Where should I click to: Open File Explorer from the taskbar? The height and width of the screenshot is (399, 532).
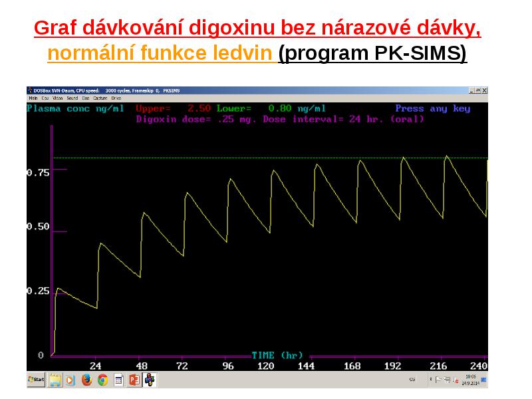(x=55, y=380)
